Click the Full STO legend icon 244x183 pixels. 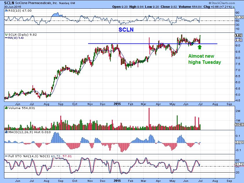coord(6,156)
